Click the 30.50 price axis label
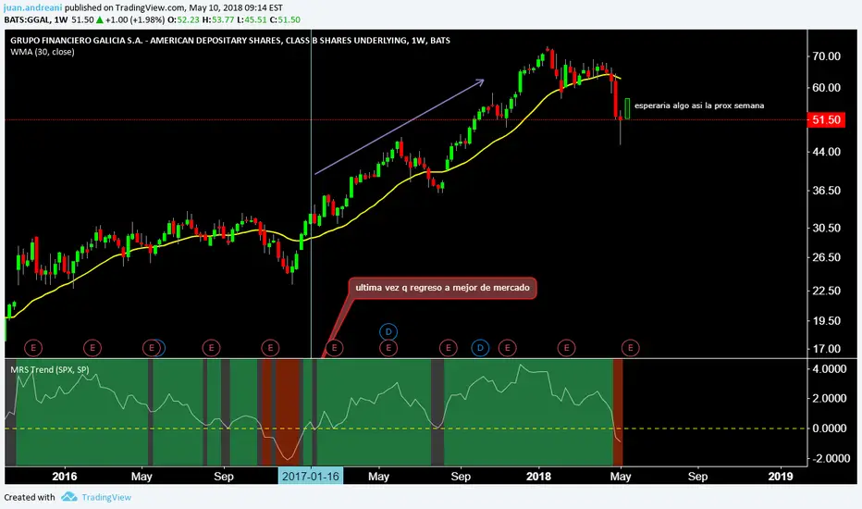Image resolution: width=862 pixels, height=509 pixels. click(x=826, y=228)
